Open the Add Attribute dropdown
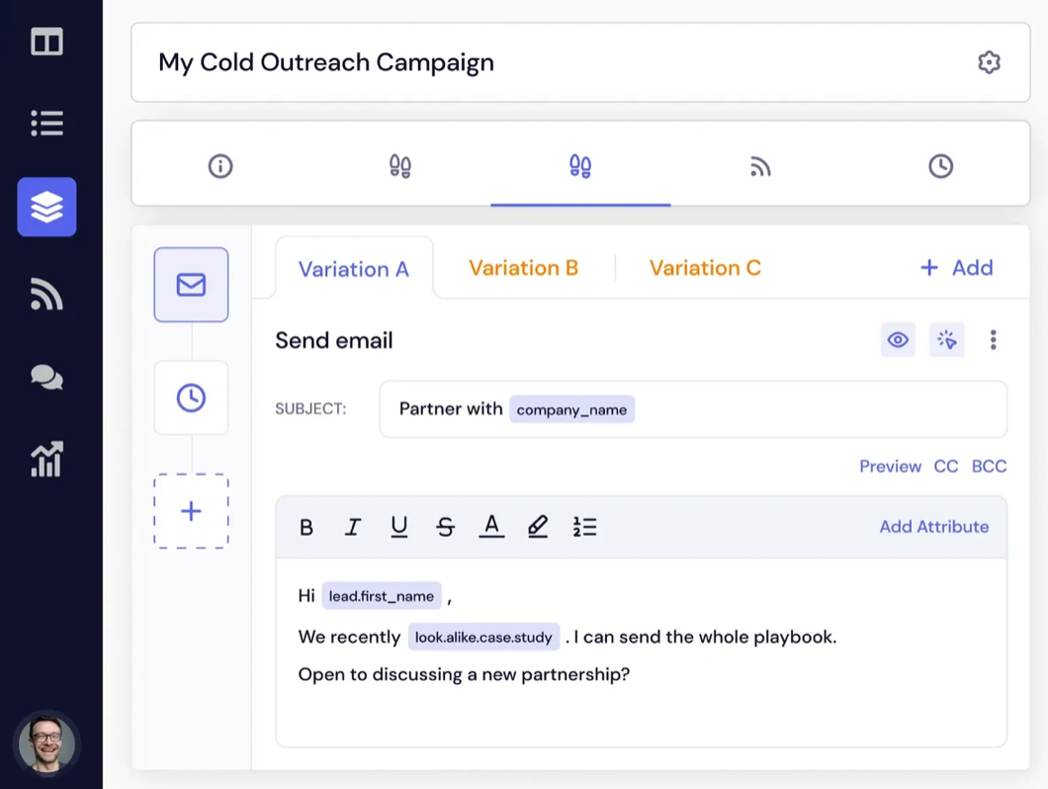The image size is (1048, 789). pos(933,526)
